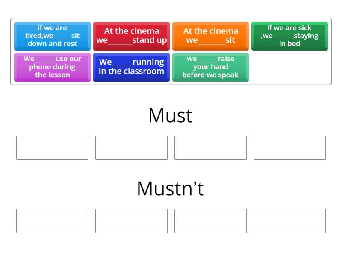Click the Mustn't heading
The image size is (342, 257).
171,187
